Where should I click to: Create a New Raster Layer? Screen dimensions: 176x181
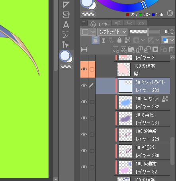click(115, 50)
